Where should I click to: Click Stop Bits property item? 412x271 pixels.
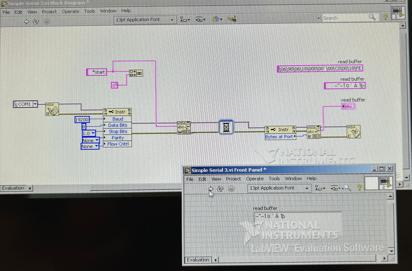[x=118, y=131]
